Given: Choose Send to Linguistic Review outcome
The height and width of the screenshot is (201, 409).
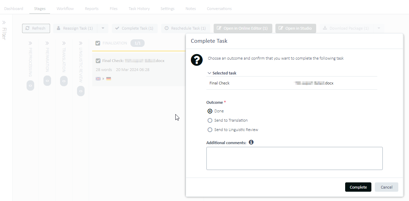Looking at the screenshot, I should coord(210,130).
